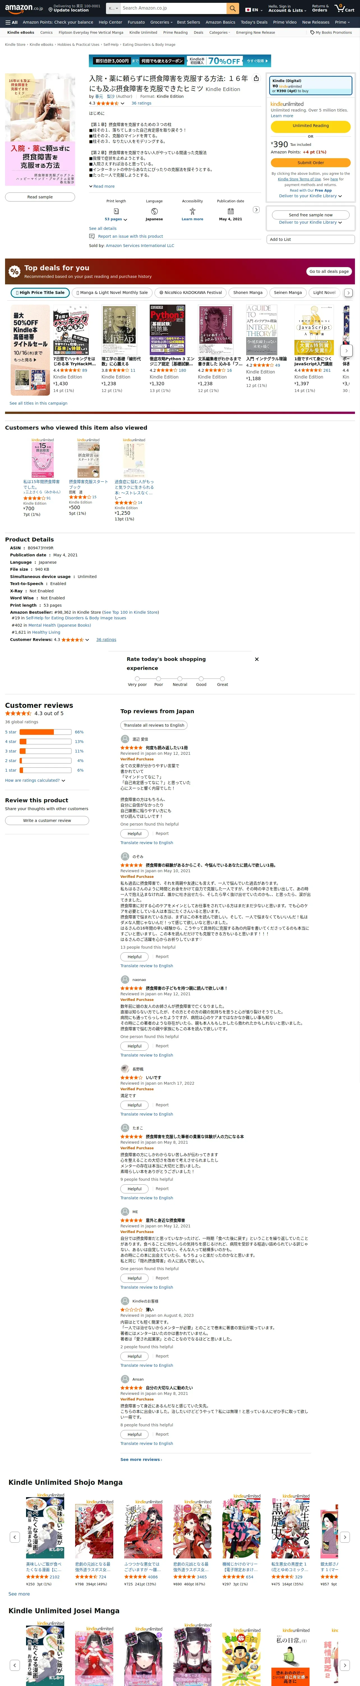The image size is (360, 1686).
Task: Open the shopping cart icon
Action: tap(344, 8)
